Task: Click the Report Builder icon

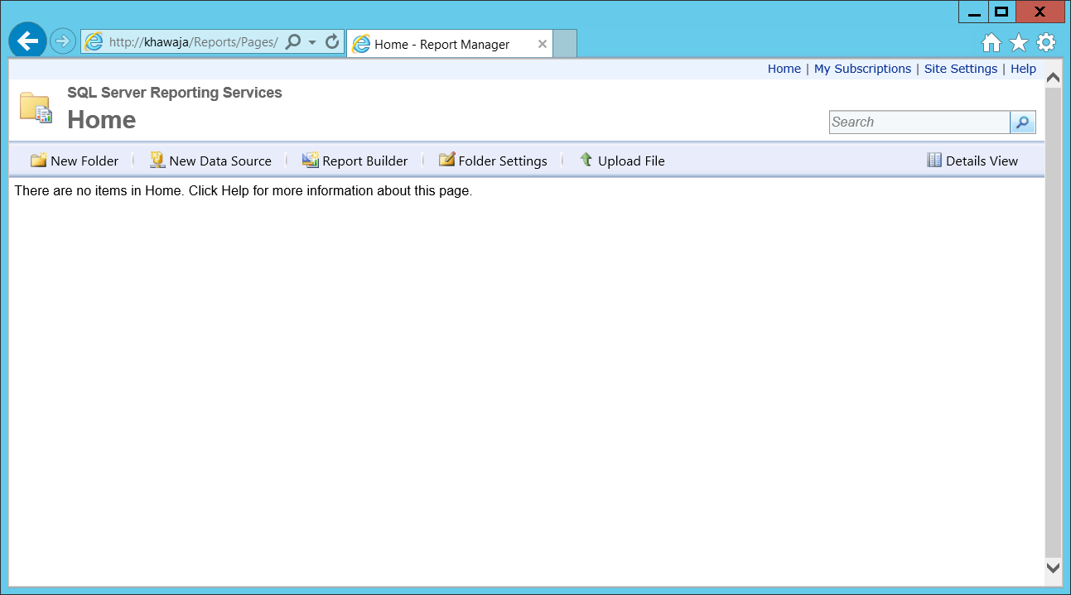Action: pyautogui.click(x=311, y=160)
